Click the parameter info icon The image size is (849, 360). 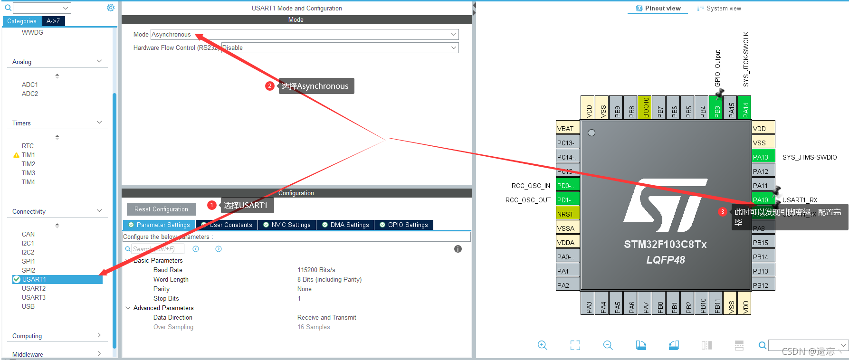click(458, 249)
